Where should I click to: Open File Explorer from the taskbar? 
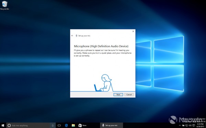tap(73, 126)
